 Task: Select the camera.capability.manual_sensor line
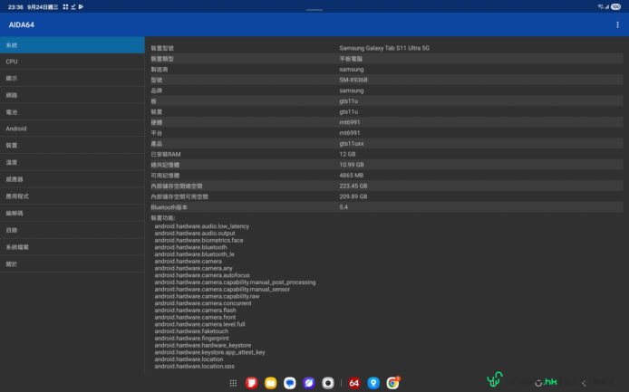tap(222, 290)
